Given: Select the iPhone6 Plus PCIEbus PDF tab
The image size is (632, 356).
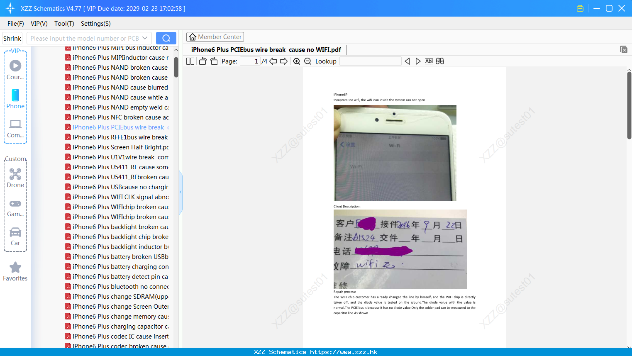Looking at the screenshot, I should [x=266, y=50].
